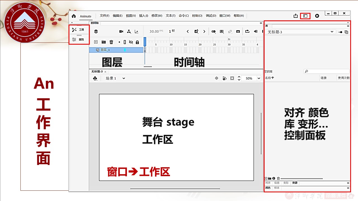Click the library search field
The height and width of the screenshot is (201, 358).
click(326, 71)
